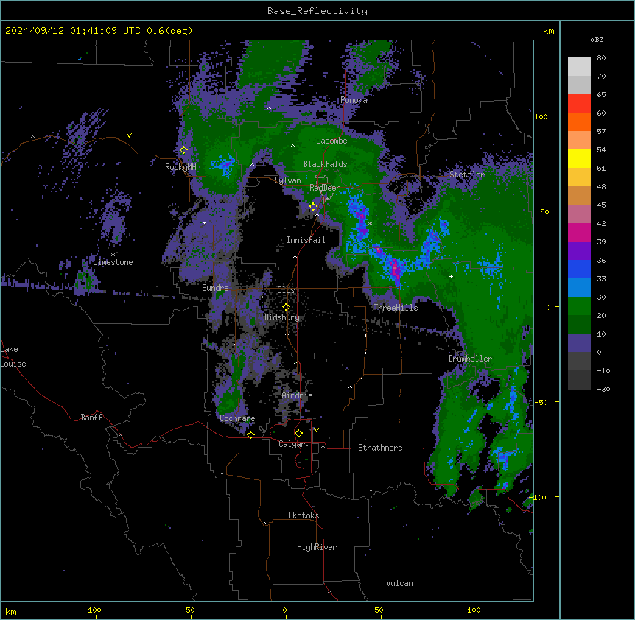
Task: Select the yellow diamond marker near Cochrane
Action: point(251,434)
